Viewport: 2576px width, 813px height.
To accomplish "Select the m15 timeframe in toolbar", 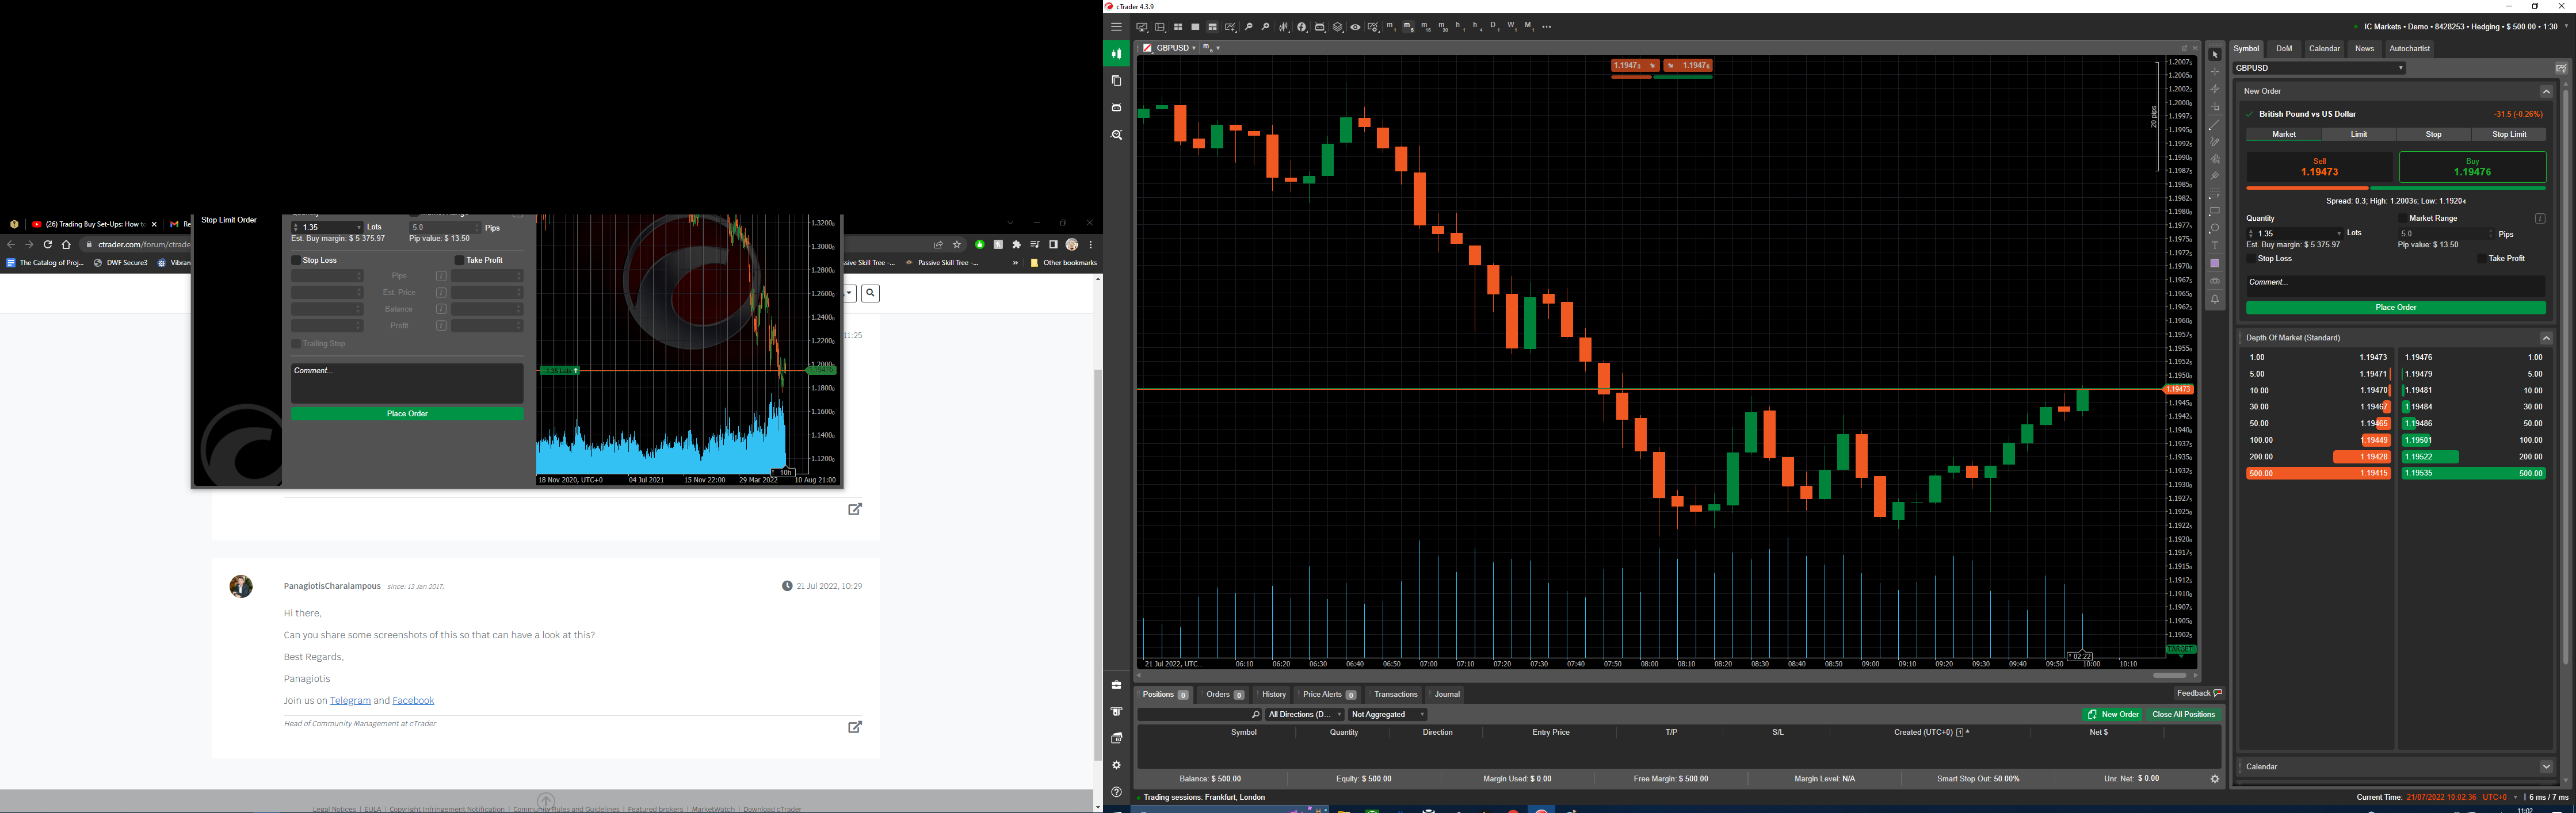I will tap(1426, 27).
